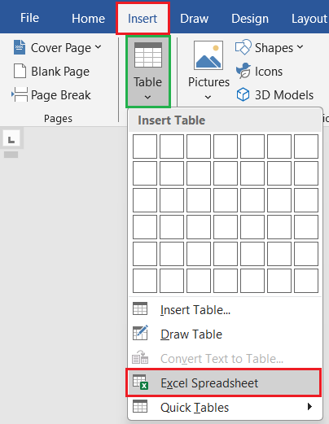329x424 pixels.
Task: Click the Table grid icon in ribbon
Action: click(x=148, y=55)
